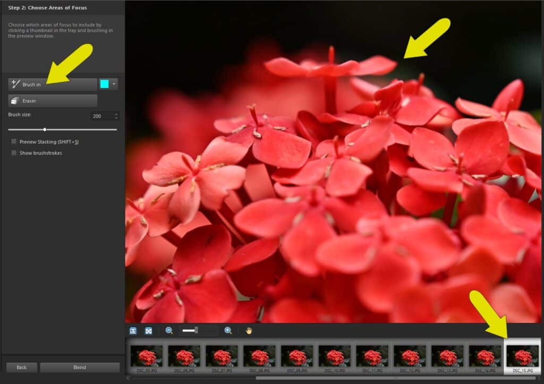Click the cyan brush color swatch
The image size is (544, 384).
(x=104, y=84)
